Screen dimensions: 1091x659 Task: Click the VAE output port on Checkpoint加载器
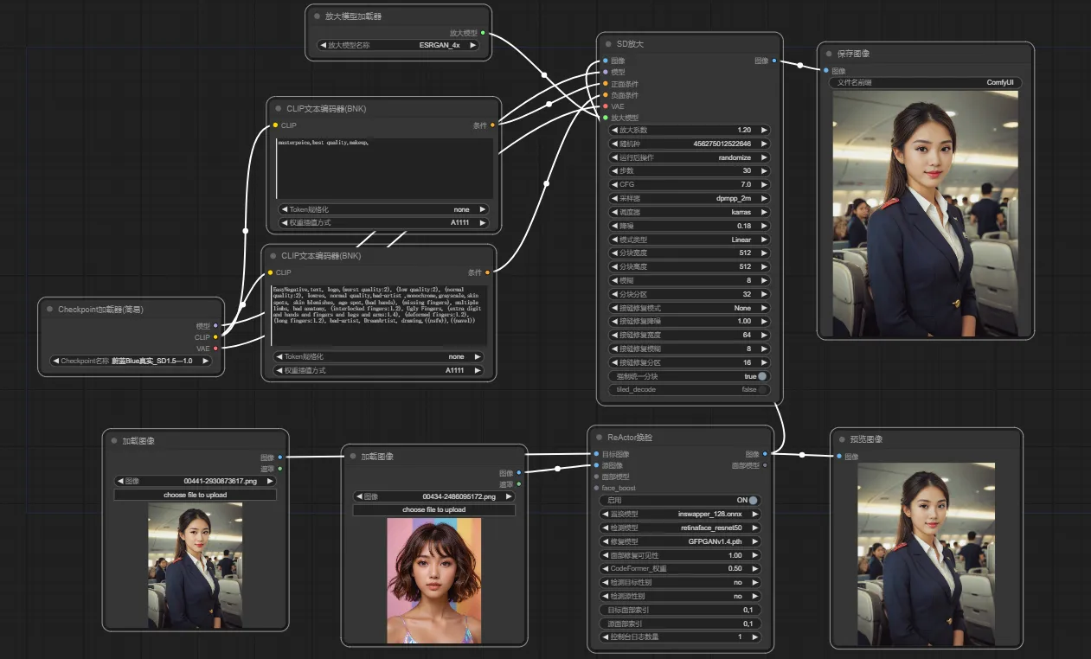point(215,349)
